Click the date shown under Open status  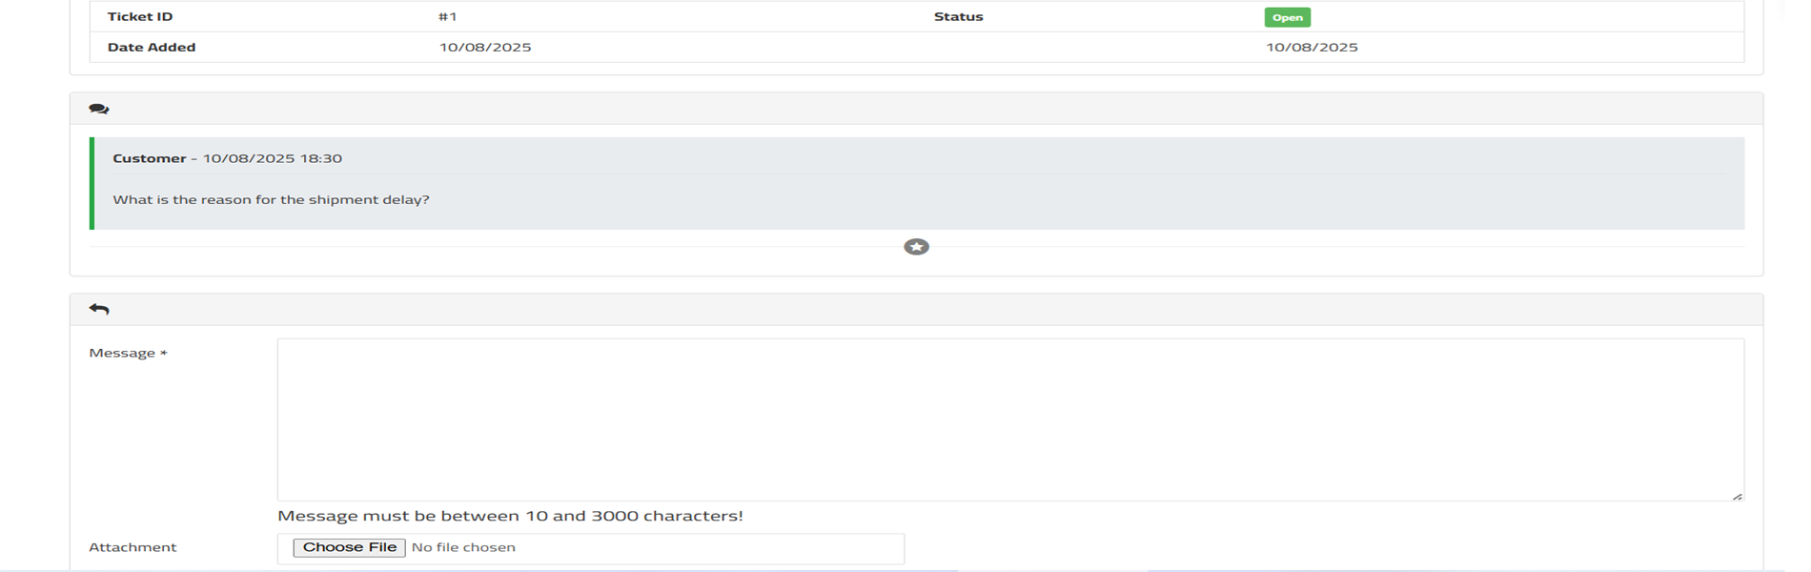(1312, 47)
